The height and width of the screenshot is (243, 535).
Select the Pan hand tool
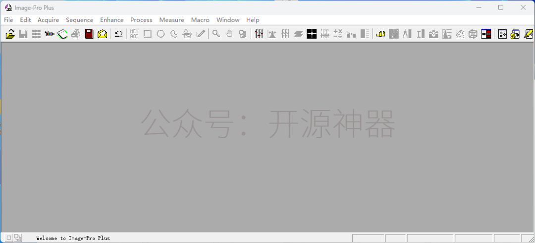tap(229, 34)
